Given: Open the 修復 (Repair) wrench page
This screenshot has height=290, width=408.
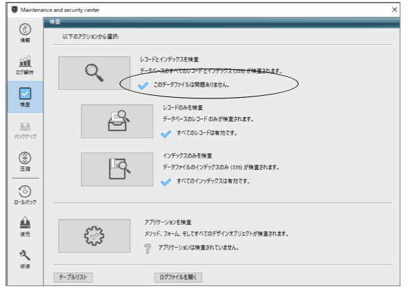Looking at the screenshot, I should [x=25, y=259].
